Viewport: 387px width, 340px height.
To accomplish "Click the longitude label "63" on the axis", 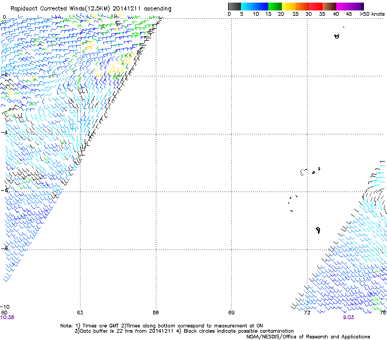I will [x=80, y=313].
